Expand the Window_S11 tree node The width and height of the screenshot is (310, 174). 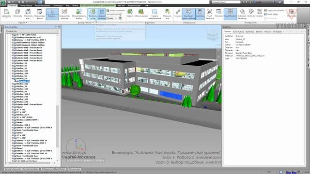tap(13, 71)
